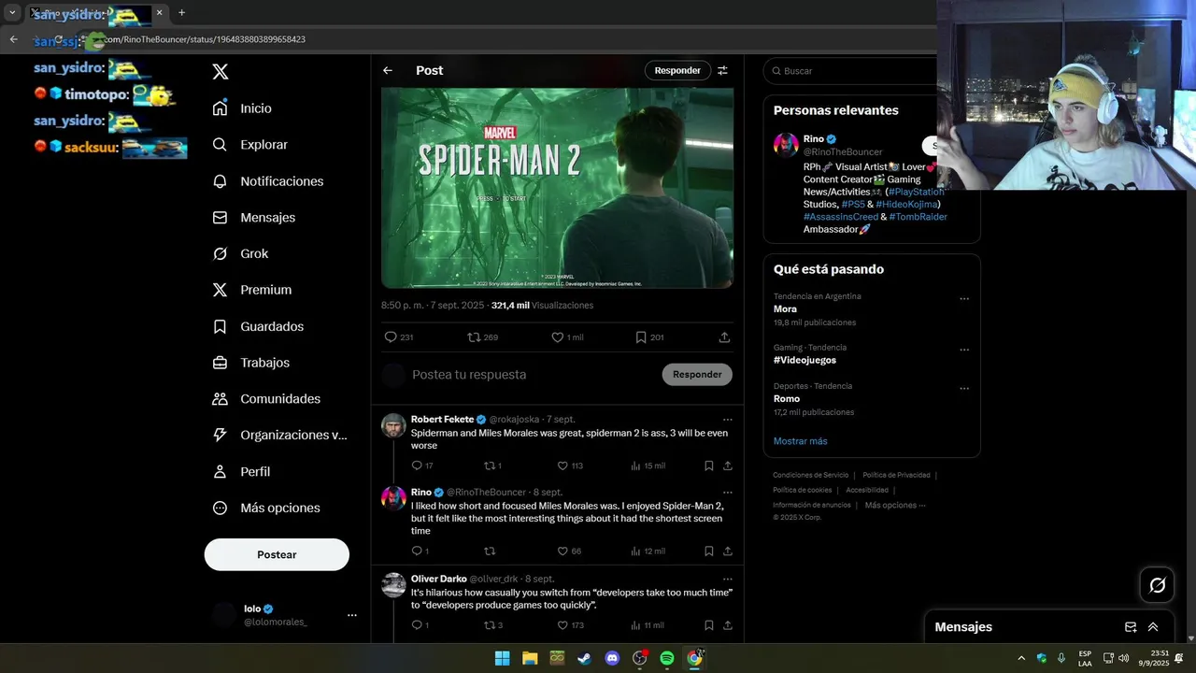This screenshot has width=1196, height=673.
Task: Open the floating Grok button
Action: click(x=1157, y=585)
